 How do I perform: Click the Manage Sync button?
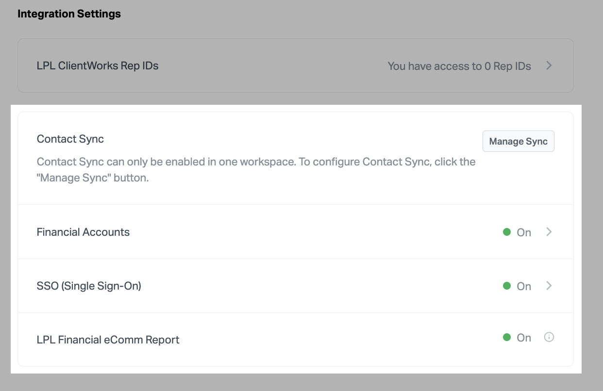(518, 141)
